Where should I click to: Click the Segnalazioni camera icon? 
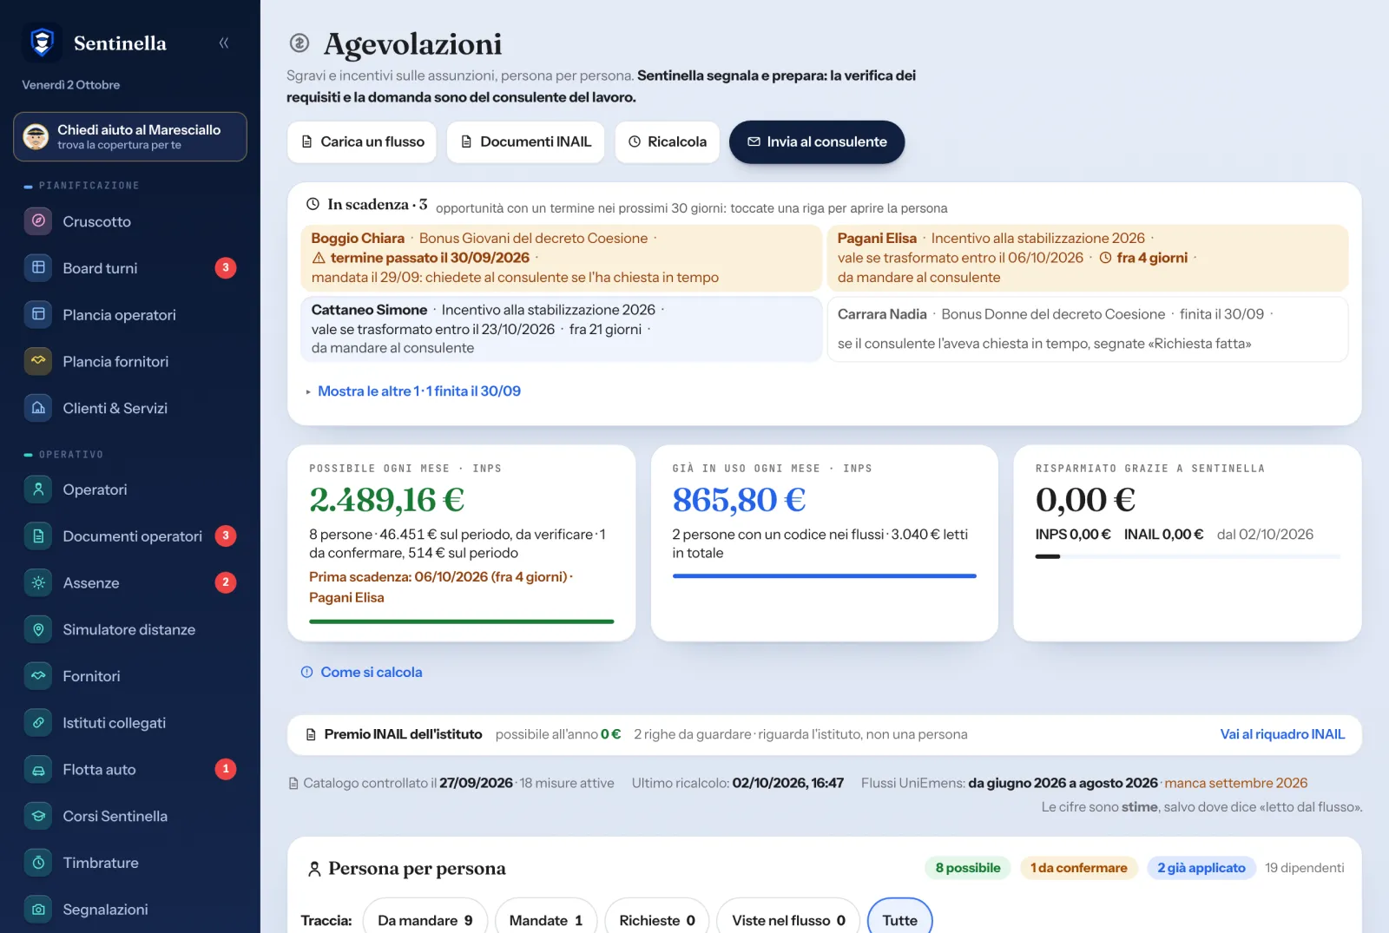[38, 910]
